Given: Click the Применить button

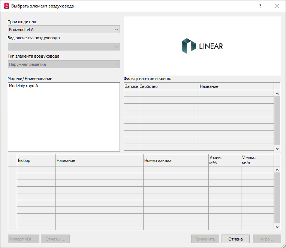Looking at the screenshot, I should (x=205, y=239).
